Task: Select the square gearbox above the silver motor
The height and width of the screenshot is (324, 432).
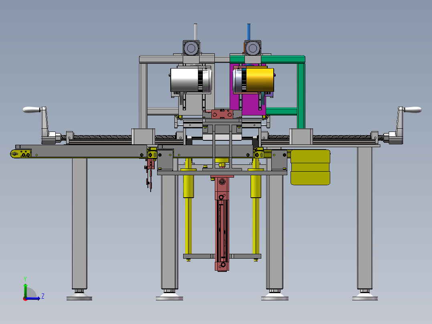Action: click(x=191, y=48)
